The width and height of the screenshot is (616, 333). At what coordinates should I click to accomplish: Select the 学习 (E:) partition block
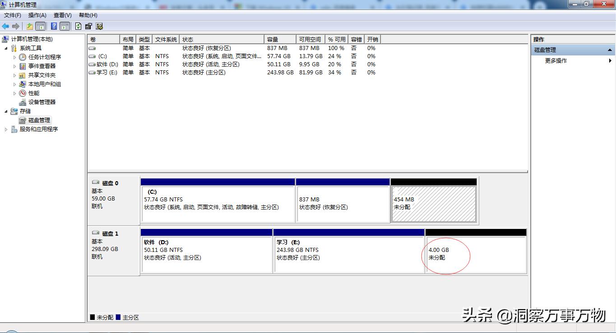[349, 251]
